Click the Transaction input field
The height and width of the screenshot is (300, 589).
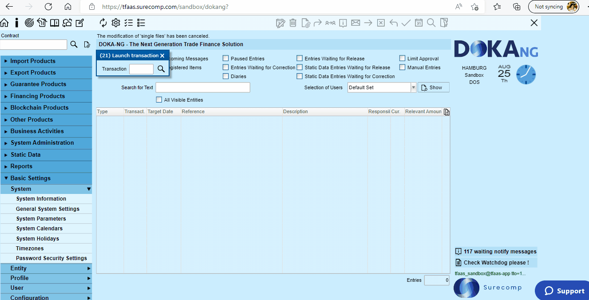(x=141, y=69)
